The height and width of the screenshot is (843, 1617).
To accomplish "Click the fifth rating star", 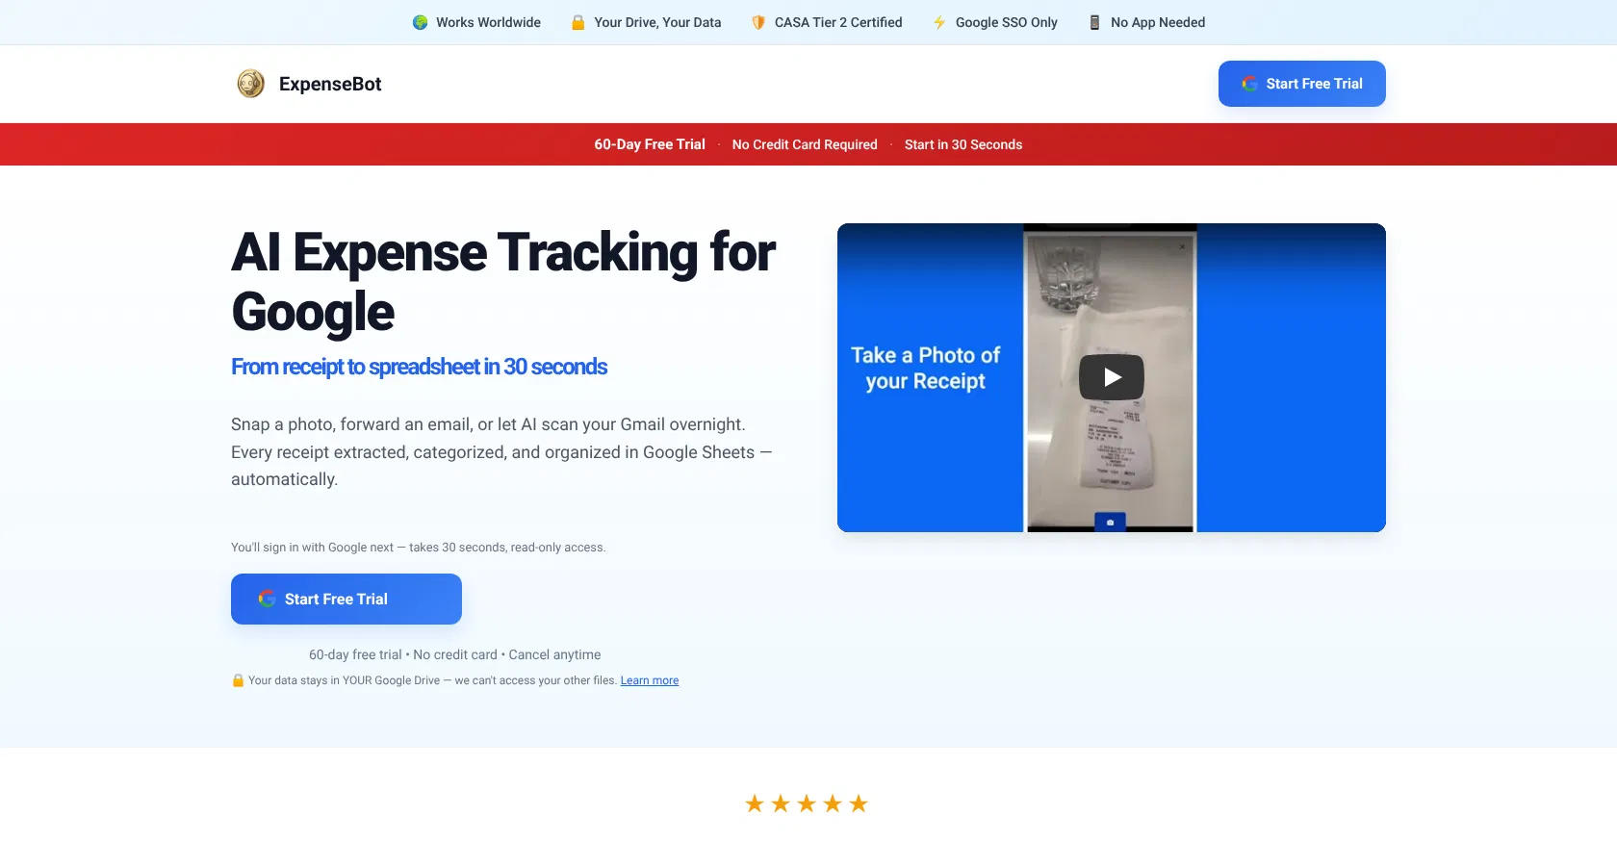I will 859,804.
